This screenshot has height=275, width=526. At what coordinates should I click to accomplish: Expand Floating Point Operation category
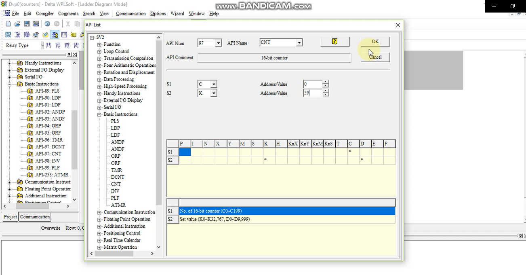[99, 219]
